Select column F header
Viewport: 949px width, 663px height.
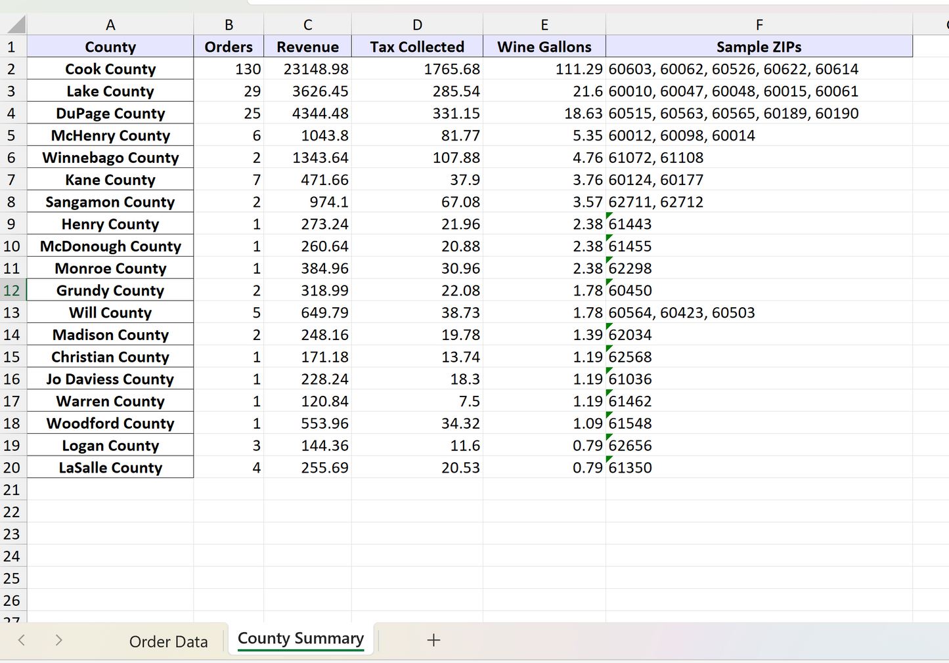(x=759, y=25)
